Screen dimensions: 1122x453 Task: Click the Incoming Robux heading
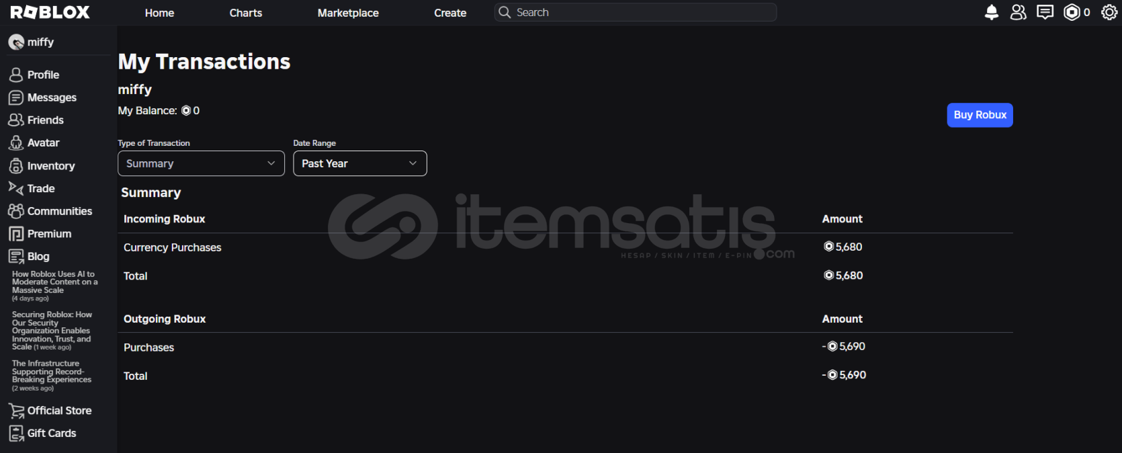(x=165, y=219)
